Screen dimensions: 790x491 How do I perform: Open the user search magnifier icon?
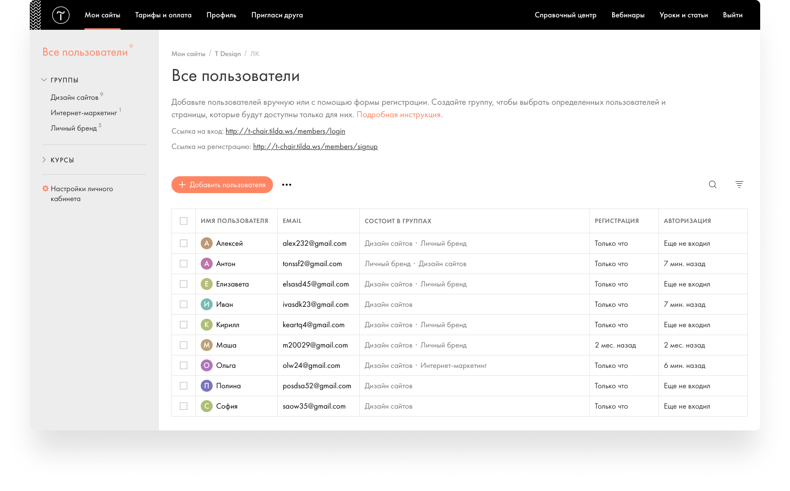712,185
